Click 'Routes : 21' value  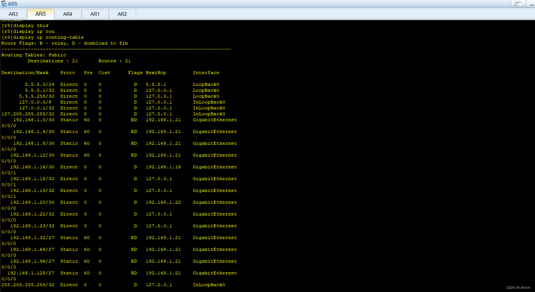coord(115,61)
